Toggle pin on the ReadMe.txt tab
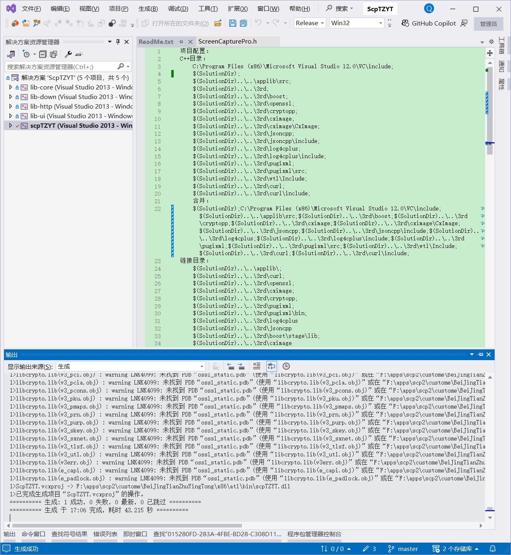The width and height of the screenshot is (511, 555). pyautogui.click(x=181, y=42)
